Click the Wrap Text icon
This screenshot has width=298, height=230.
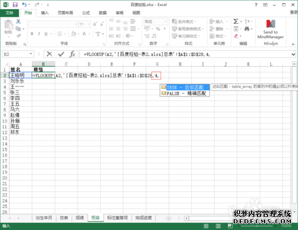pyautogui.click(x=133, y=21)
